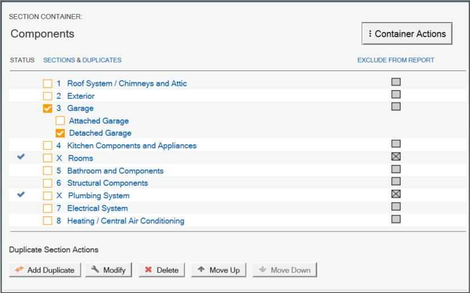470x293 pixels.
Task: Exclude Garage from report
Action: tap(396, 106)
